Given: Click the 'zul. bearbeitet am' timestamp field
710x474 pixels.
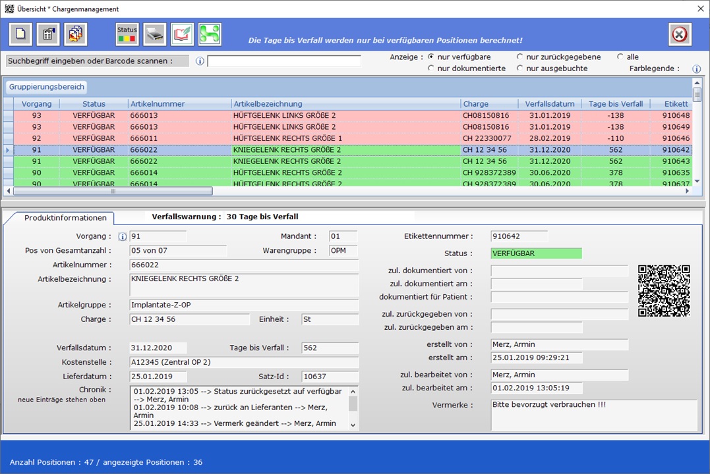Looking at the screenshot, I should tap(536, 388).
